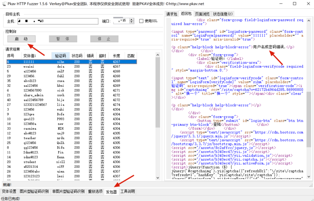Viewport: 314px width, 201px height.
Task: Select result row with value q123456
Action: (72, 143)
